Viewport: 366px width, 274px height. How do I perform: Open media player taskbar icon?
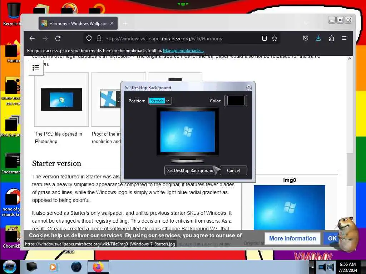pos(53,267)
